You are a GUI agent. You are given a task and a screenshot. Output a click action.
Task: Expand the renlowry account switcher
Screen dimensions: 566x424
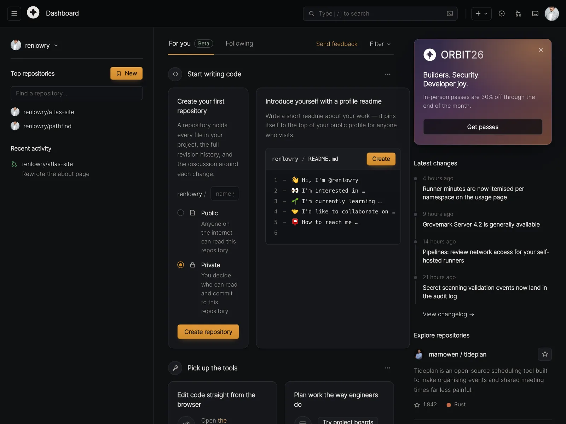(34, 45)
